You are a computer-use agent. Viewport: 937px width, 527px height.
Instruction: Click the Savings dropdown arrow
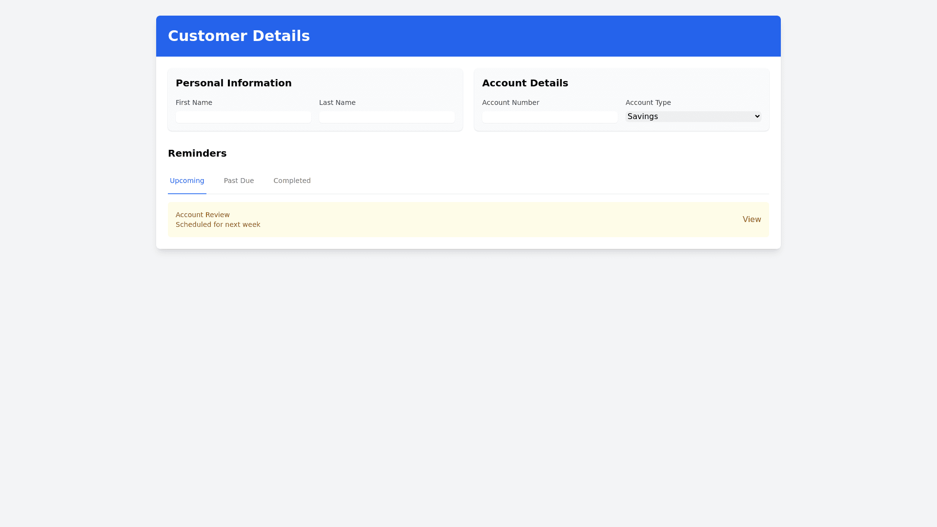tap(757, 117)
